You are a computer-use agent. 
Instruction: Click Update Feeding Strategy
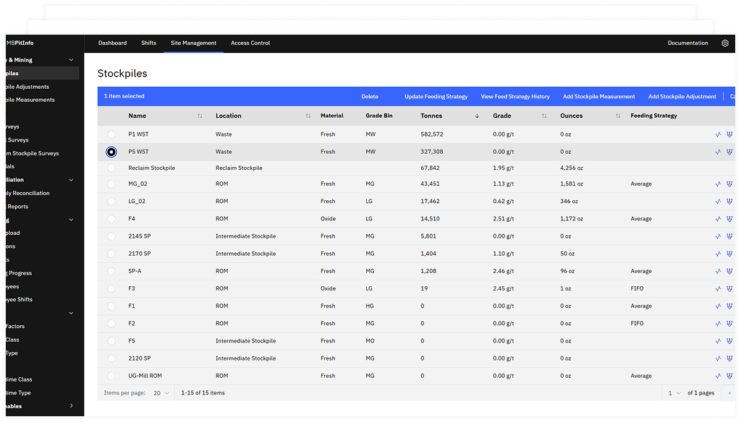(436, 96)
